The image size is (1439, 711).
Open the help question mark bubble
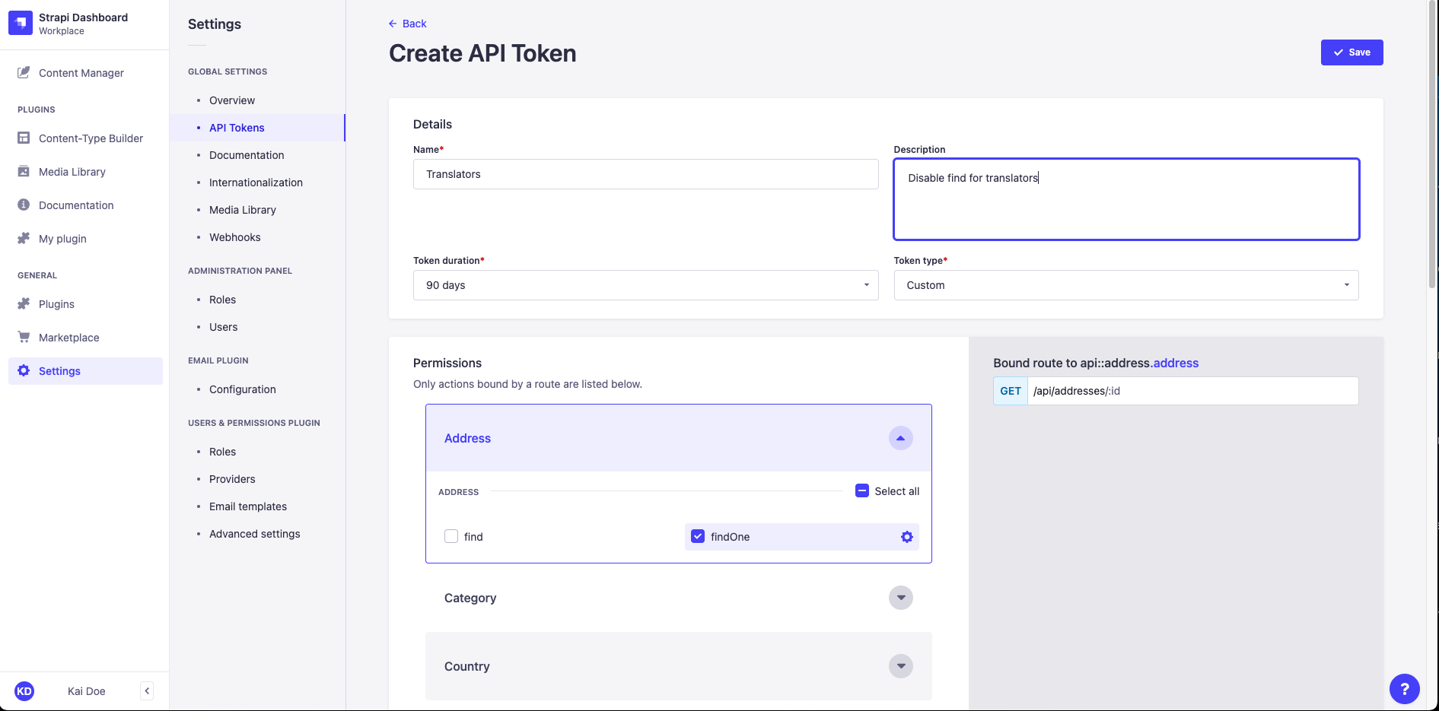[x=1405, y=689]
